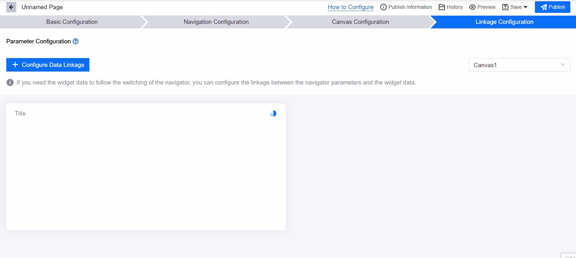Open the Canvas Configuration step
Viewport: 576px width, 258px height.
(x=360, y=22)
